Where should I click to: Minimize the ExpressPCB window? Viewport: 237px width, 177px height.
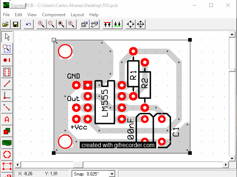pos(194,5)
